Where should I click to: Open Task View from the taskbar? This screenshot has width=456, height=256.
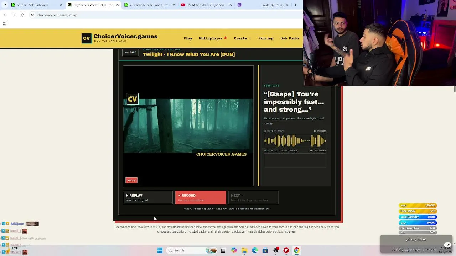223,250
